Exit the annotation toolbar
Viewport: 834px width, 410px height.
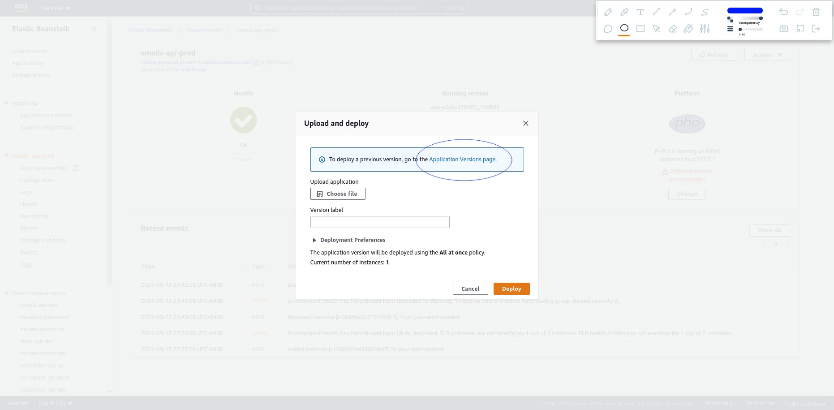(x=816, y=29)
